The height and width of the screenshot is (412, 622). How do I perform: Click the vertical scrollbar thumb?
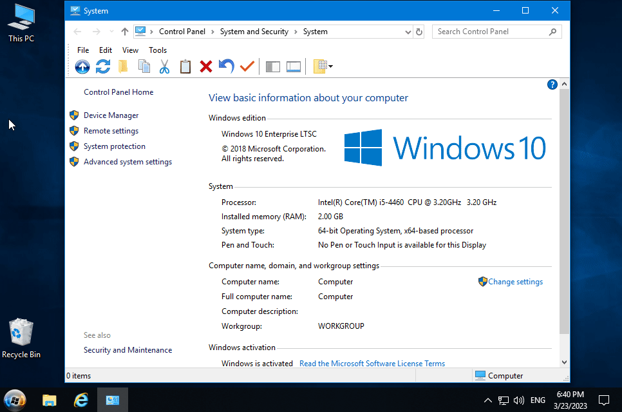coord(564,211)
